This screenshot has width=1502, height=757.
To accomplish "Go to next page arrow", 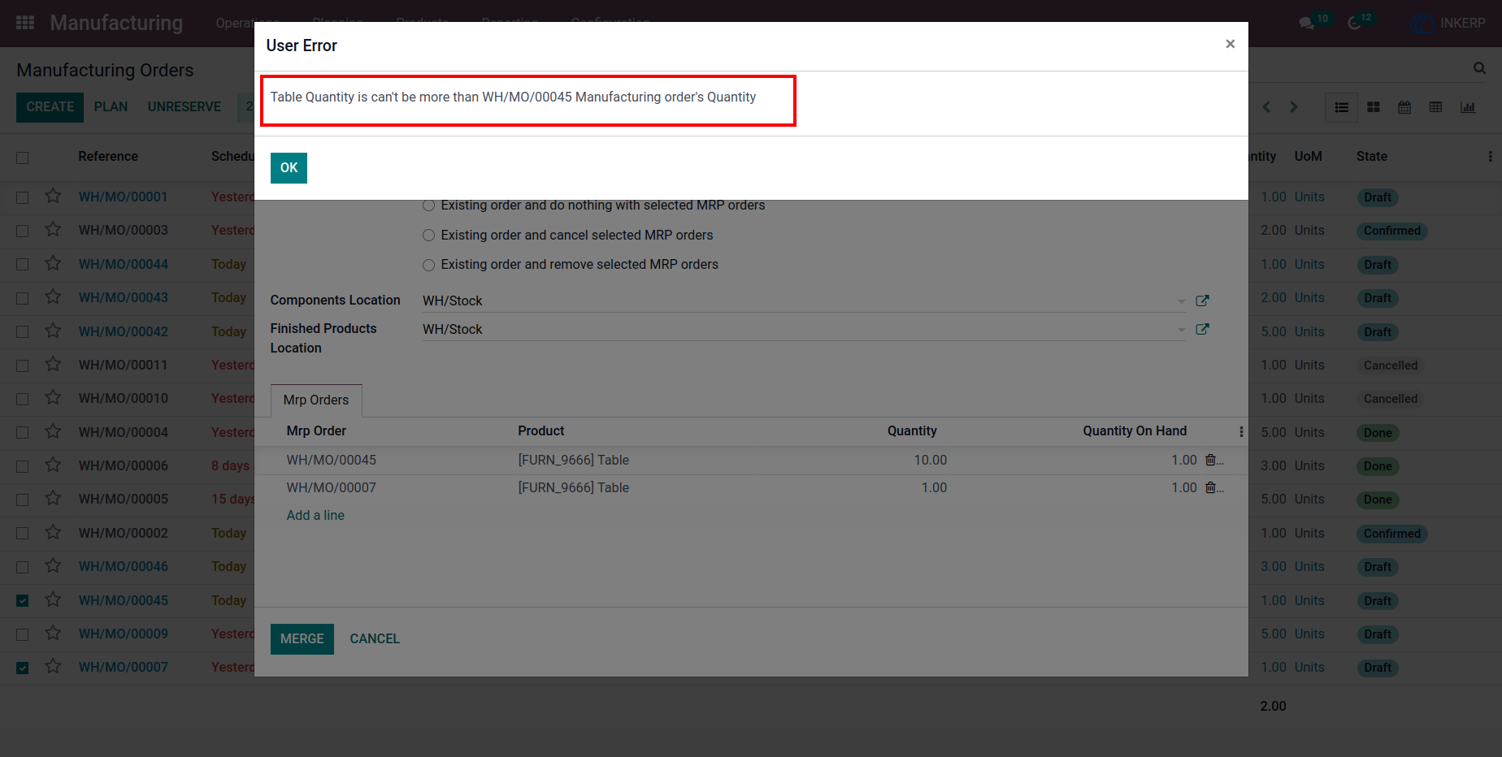I will (x=1294, y=107).
